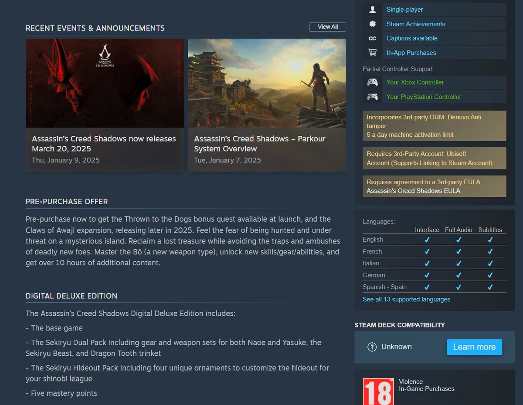Click the Xbox Controller gamepad icon
The width and height of the screenshot is (523, 405).
372,82
